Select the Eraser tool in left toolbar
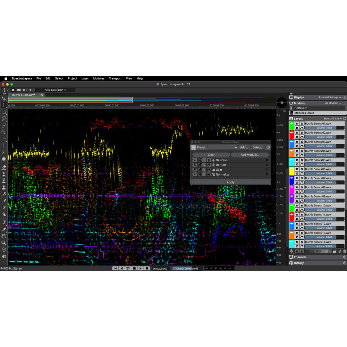The width and height of the screenshot is (347, 347). coord(4,167)
